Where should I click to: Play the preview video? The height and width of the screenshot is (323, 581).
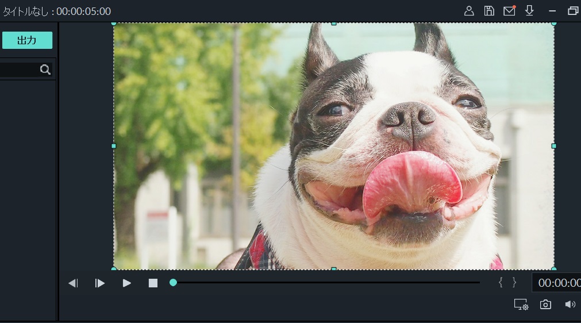[127, 283]
